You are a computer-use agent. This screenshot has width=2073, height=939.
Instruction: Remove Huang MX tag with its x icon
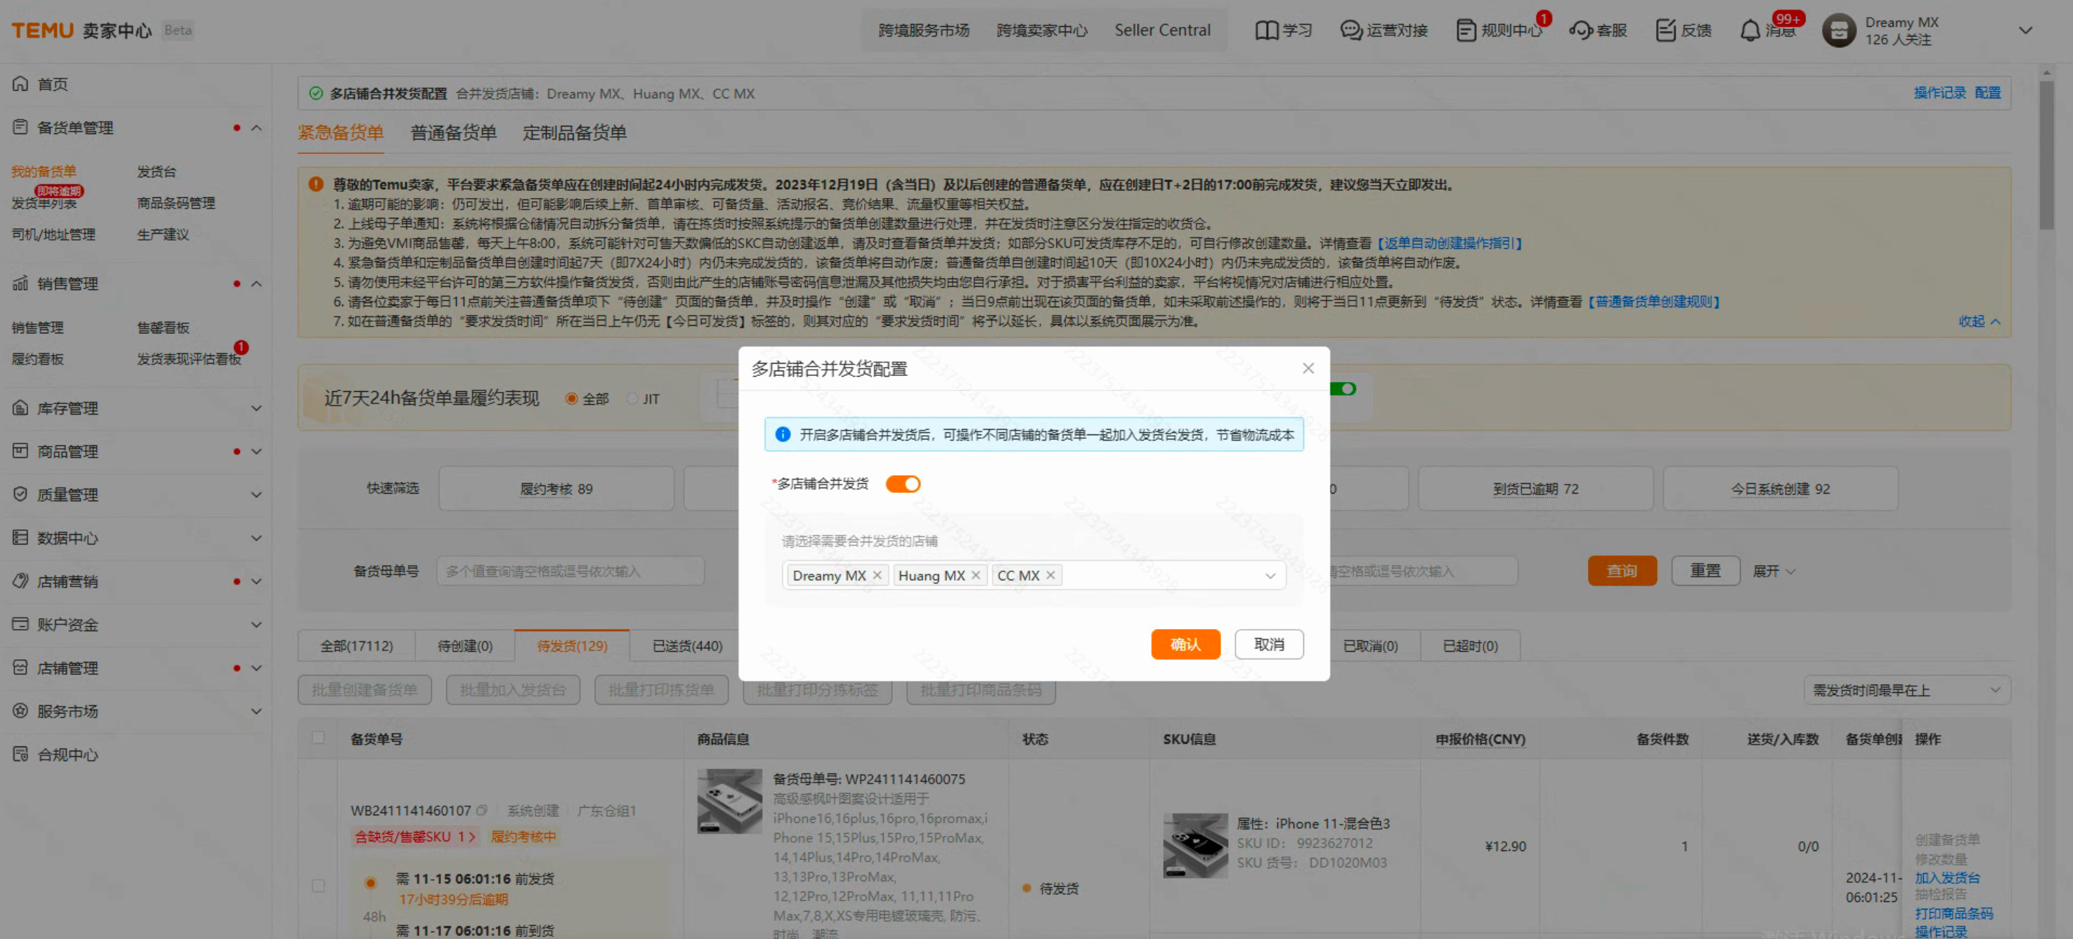975,575
